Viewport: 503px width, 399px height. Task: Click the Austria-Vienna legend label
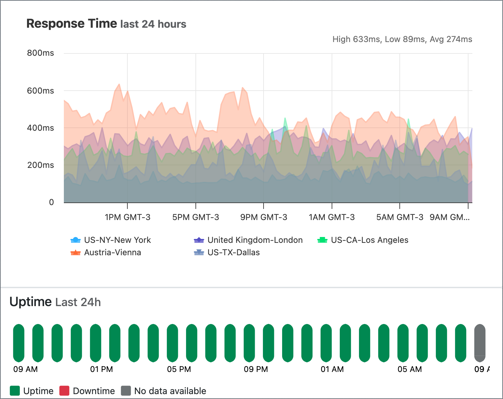113,253
